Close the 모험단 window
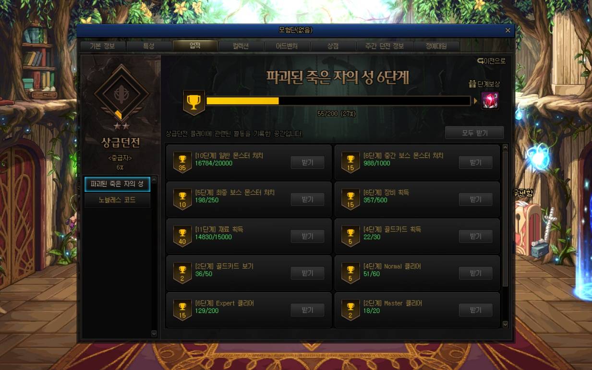This screenshot has width=592, height=370. [508, 30]
